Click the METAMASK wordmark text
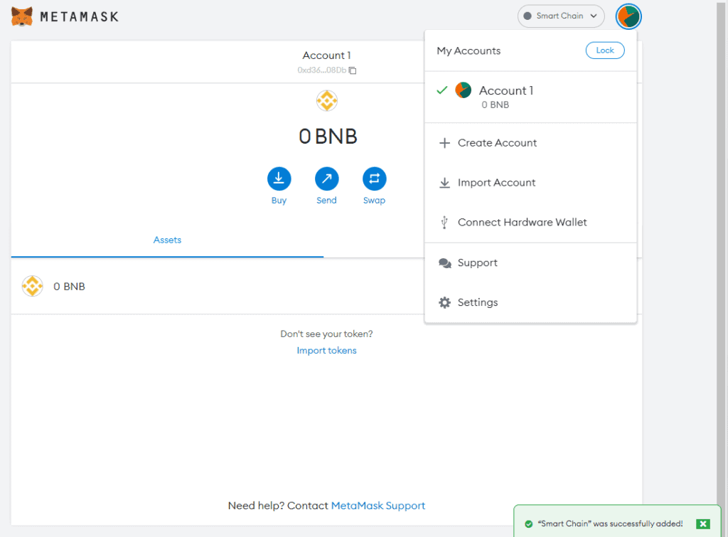This screenshot has height=537, width=728. (x=80, y=17)
